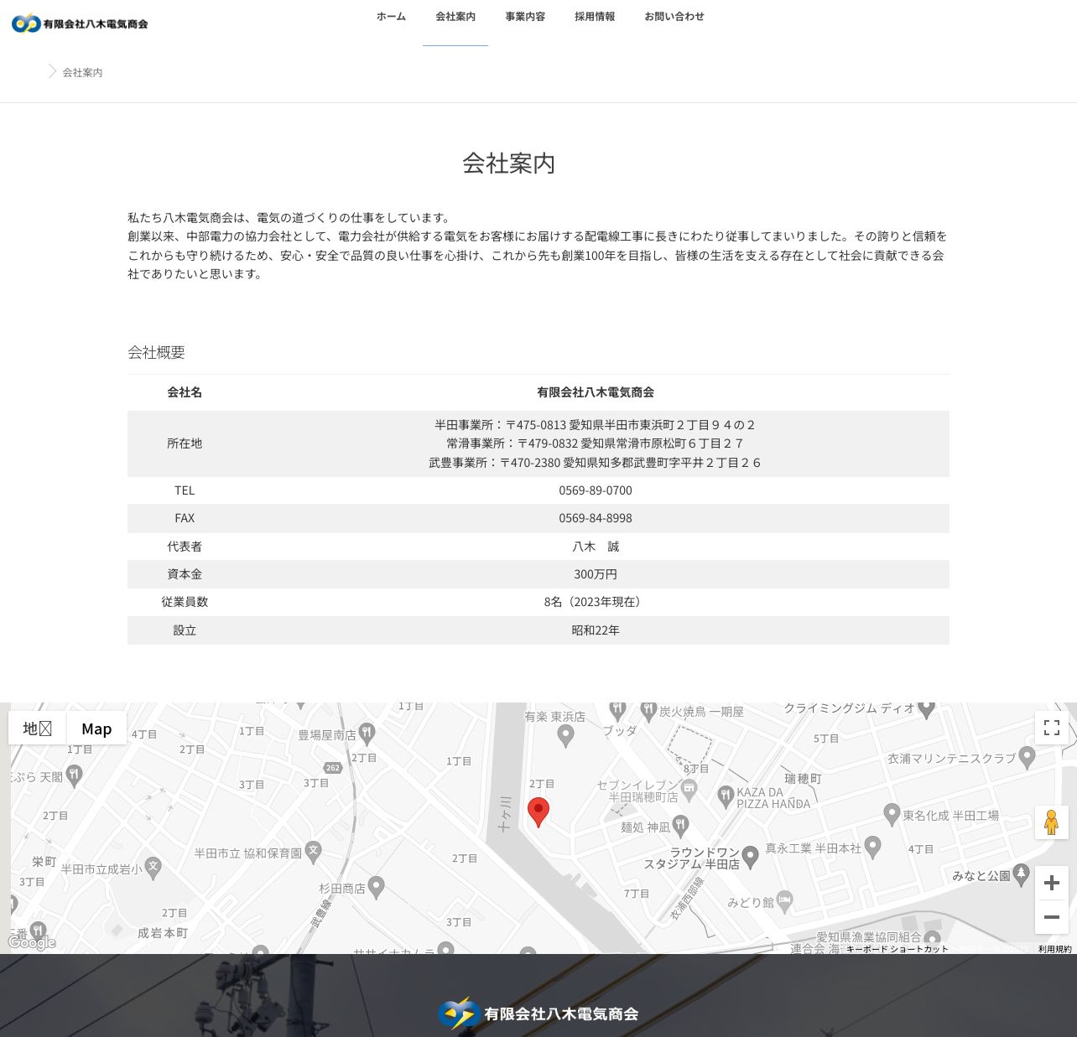The width and height of the screenshot is (1077, 1037).
Task: Switch the map to the Map view button
Action: coord(96,728)
